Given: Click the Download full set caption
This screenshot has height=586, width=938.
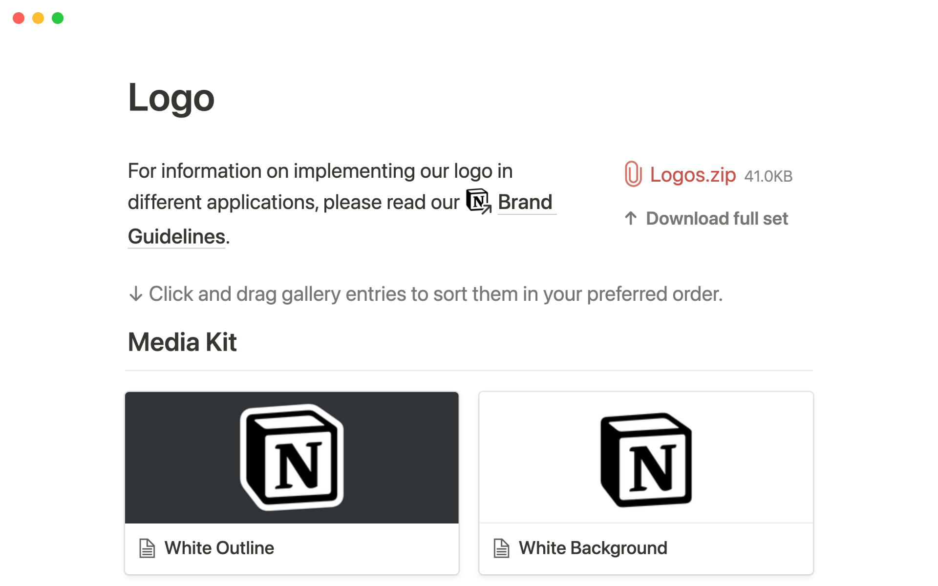Looking at the screenshot, I should click(717, 219).
